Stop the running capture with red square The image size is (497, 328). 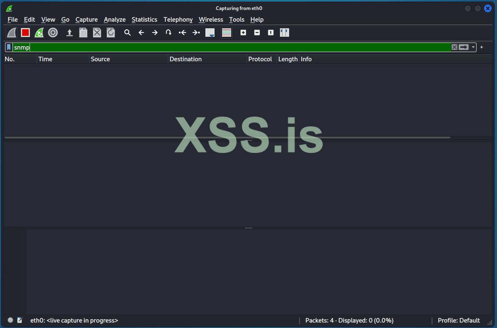click(25, 33)
